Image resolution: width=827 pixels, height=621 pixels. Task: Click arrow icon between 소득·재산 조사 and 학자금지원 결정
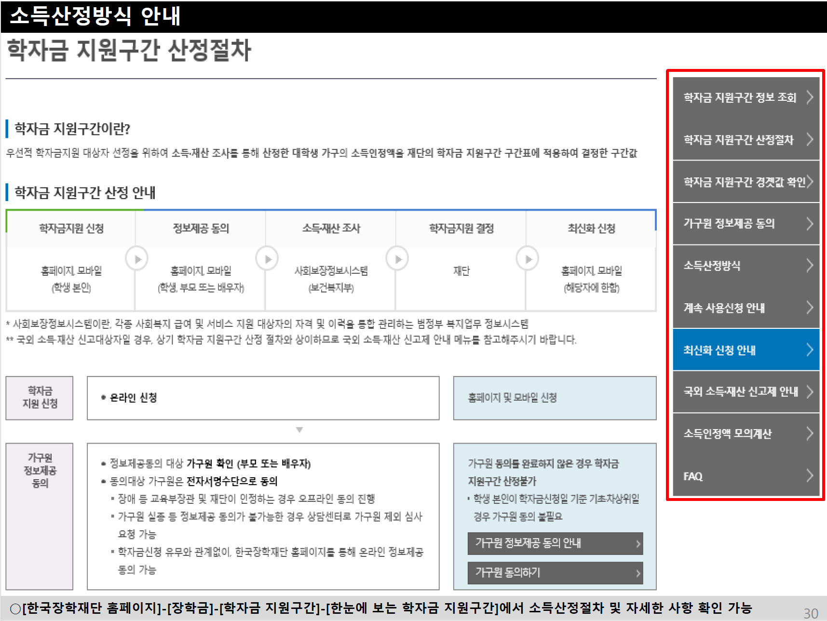pos(397,259)
